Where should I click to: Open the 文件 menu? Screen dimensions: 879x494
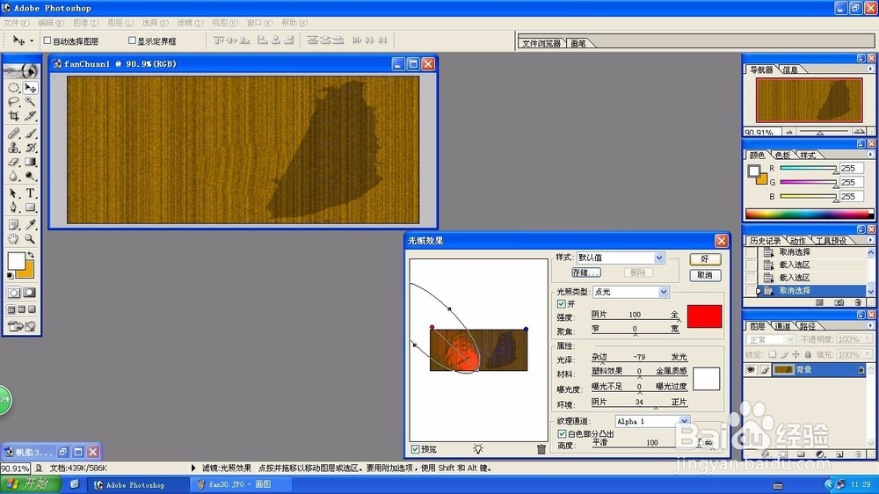pyautogui.click(x=17, y=23)
